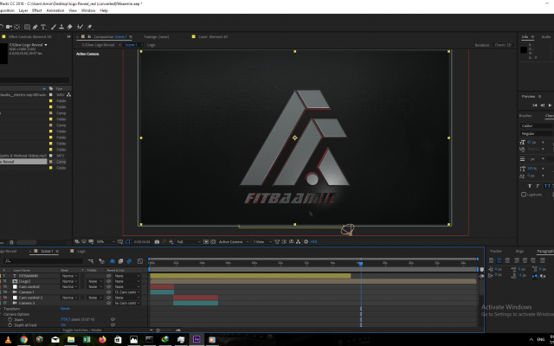Select the Clone Stamp tool
Viewport: 554px width, 346px height.
point(61,27)
